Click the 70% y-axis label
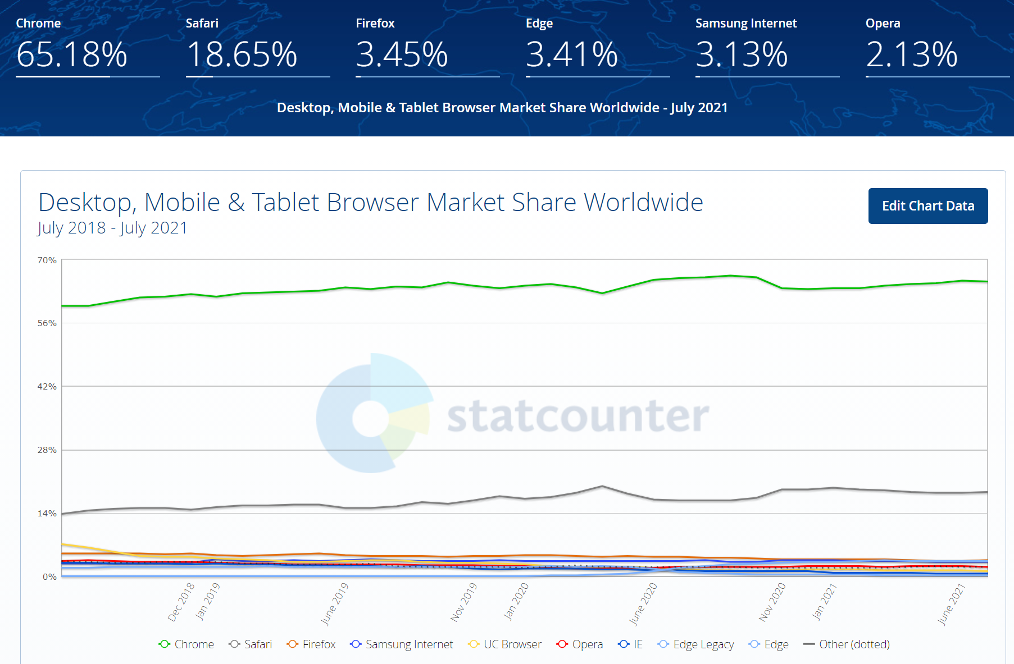 click(47, 260)
